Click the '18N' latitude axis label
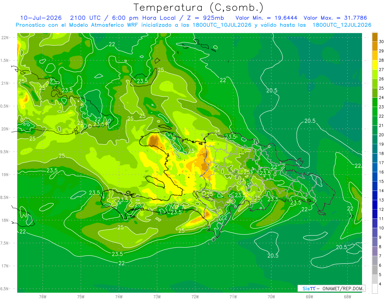This screenshot has height=301, width=390. tap(5, 220)
